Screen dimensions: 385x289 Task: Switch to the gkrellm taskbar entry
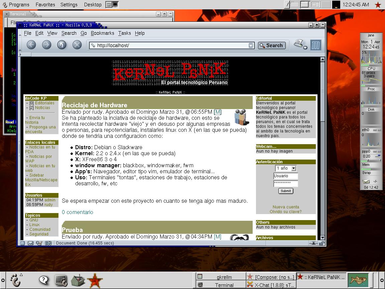point(221,277)
